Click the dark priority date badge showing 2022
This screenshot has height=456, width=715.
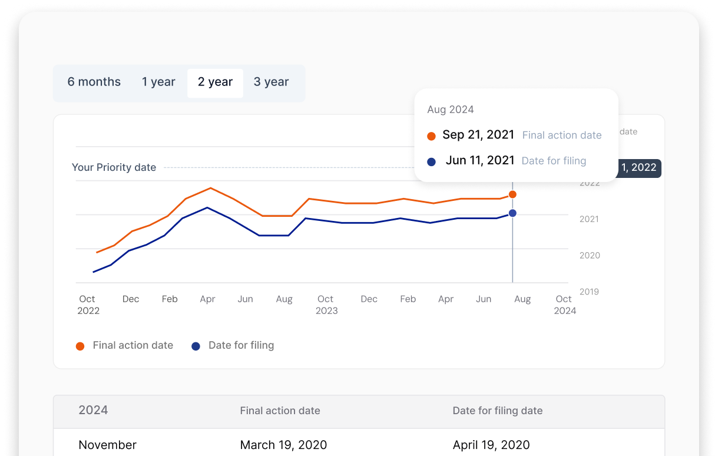[638, 168]
